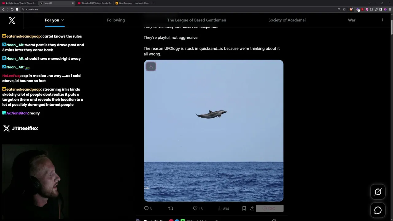The height and width of the screenshot is (221, 393).
Task: Open the Society of Academai tab
Action: click(287, 20)
